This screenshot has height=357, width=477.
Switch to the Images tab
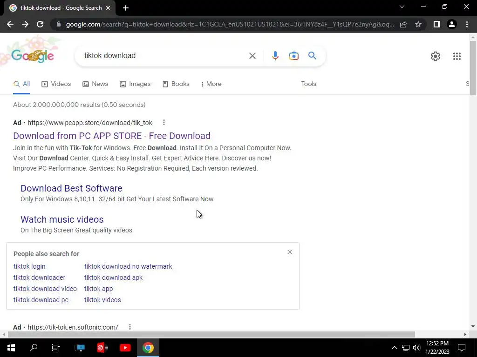135,84
